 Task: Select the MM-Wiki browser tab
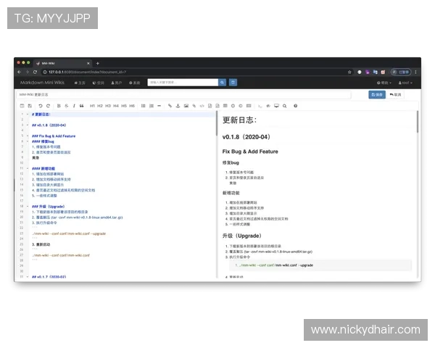[x=62, y=63]
